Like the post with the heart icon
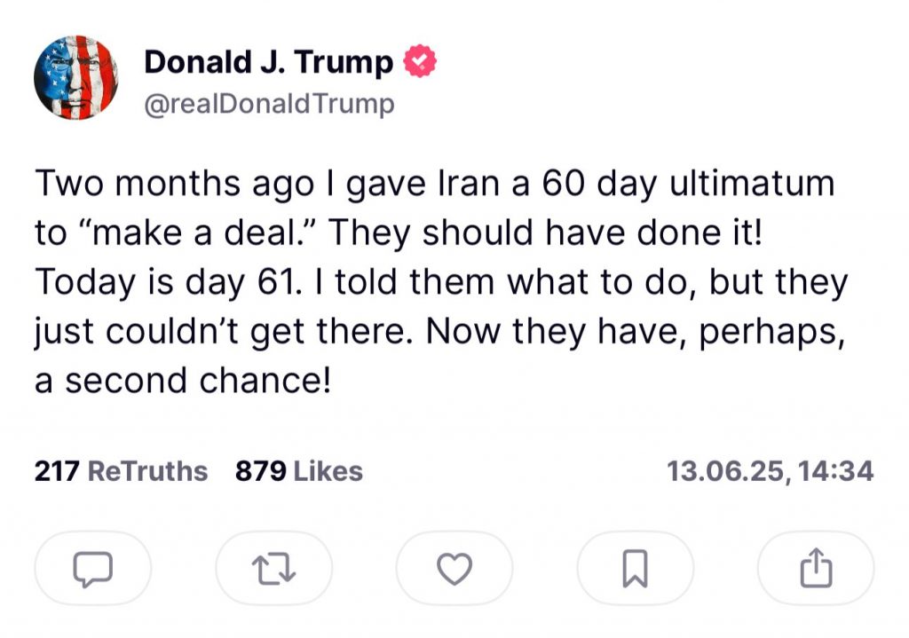Image resolution: width=909 pixels, height=638 pixels. (455, 569)
